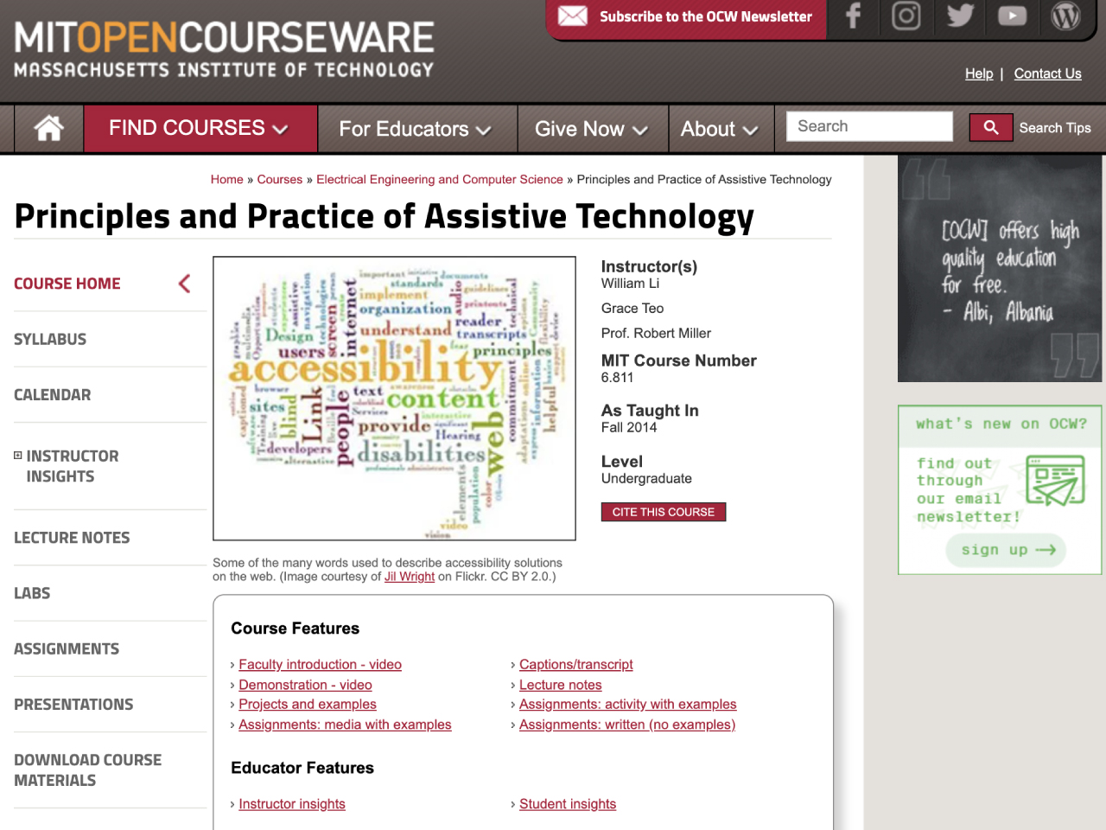Click the MIT OpenCourseWare logo
The width and height of the screenshot is (1106, 830).
point(224,48)
